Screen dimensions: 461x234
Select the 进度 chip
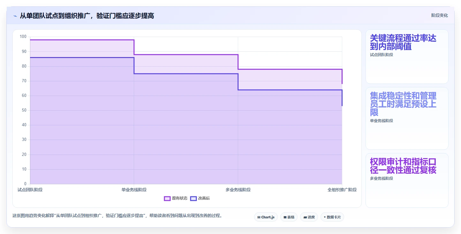point(309,217)
